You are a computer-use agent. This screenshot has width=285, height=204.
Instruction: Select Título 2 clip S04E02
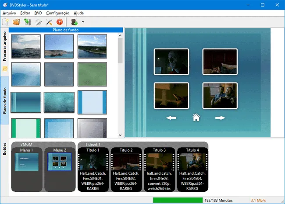pyautogui.click(x=126, y=169)
